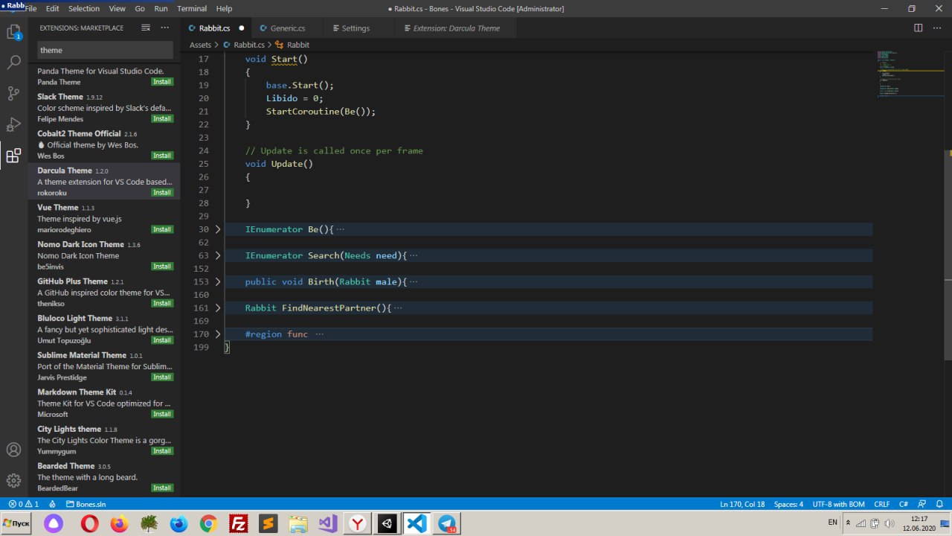Click Bones.sln in the status bar
Screen dimensions: 952x536
tap(86, 504)
